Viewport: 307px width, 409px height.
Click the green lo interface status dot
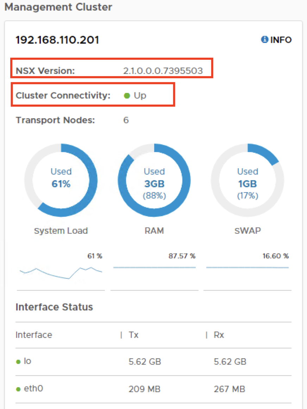pyautogui.click(x=18, y=362)
